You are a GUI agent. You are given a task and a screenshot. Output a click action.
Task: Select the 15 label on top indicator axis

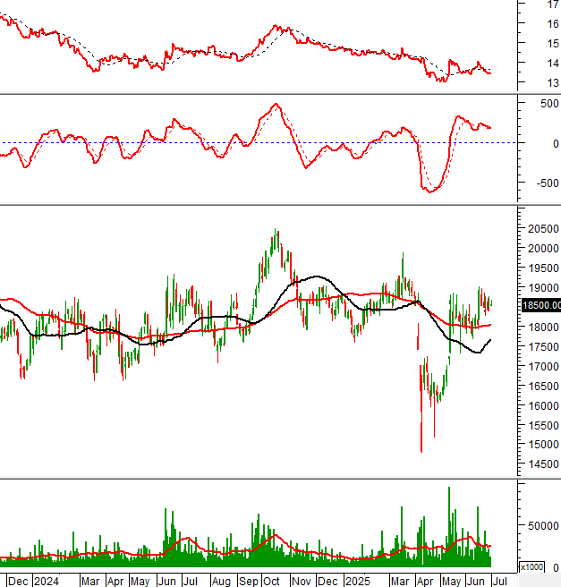[x=553, y=44]
